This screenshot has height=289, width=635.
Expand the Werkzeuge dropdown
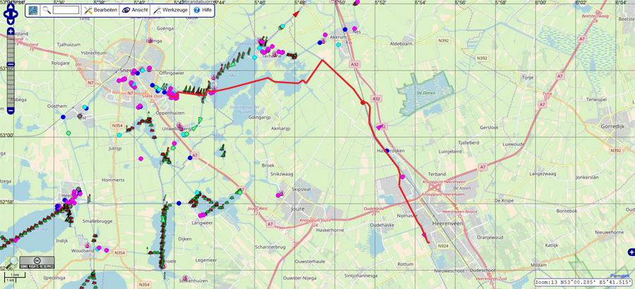[169, 10]
